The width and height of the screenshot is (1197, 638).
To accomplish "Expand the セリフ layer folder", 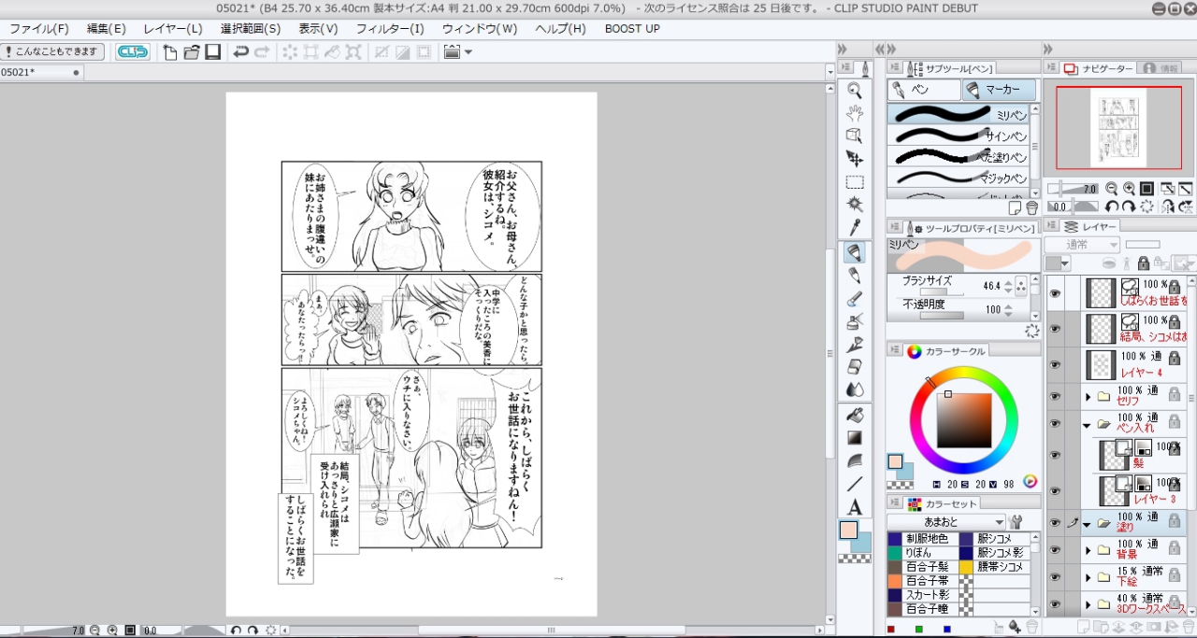I will (x=1088, y=396).
